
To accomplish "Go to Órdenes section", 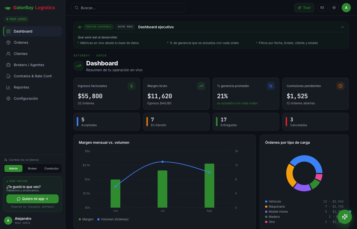I will pyautogui.click(x=33, y=42).
